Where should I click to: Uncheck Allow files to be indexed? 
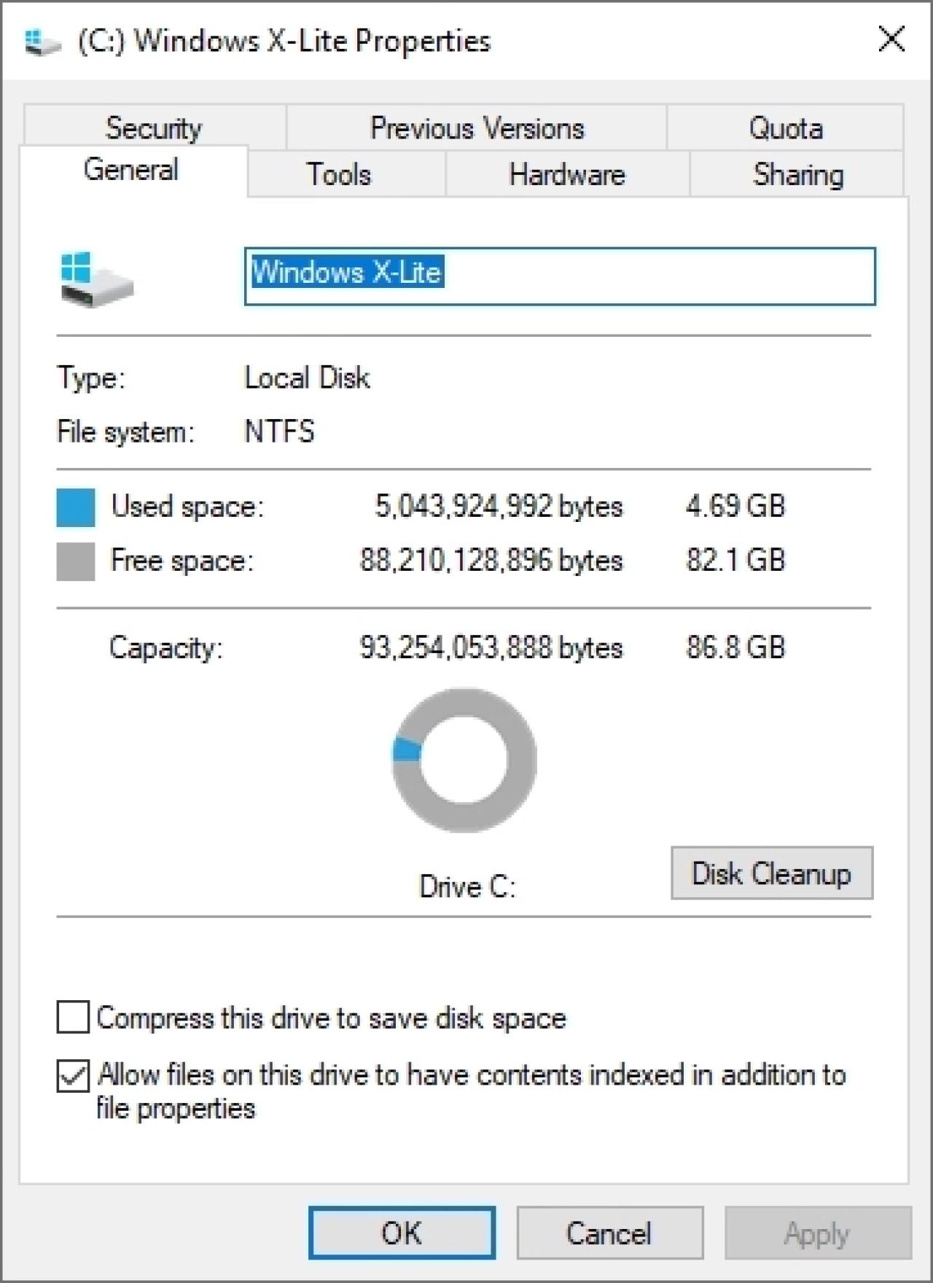pos(73,1075)
